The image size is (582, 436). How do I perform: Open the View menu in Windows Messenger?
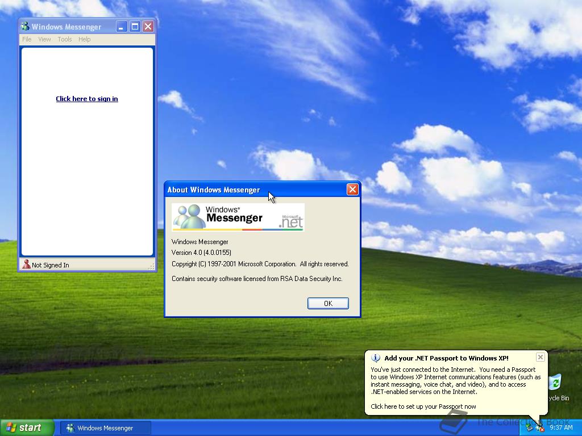[44, 39]
